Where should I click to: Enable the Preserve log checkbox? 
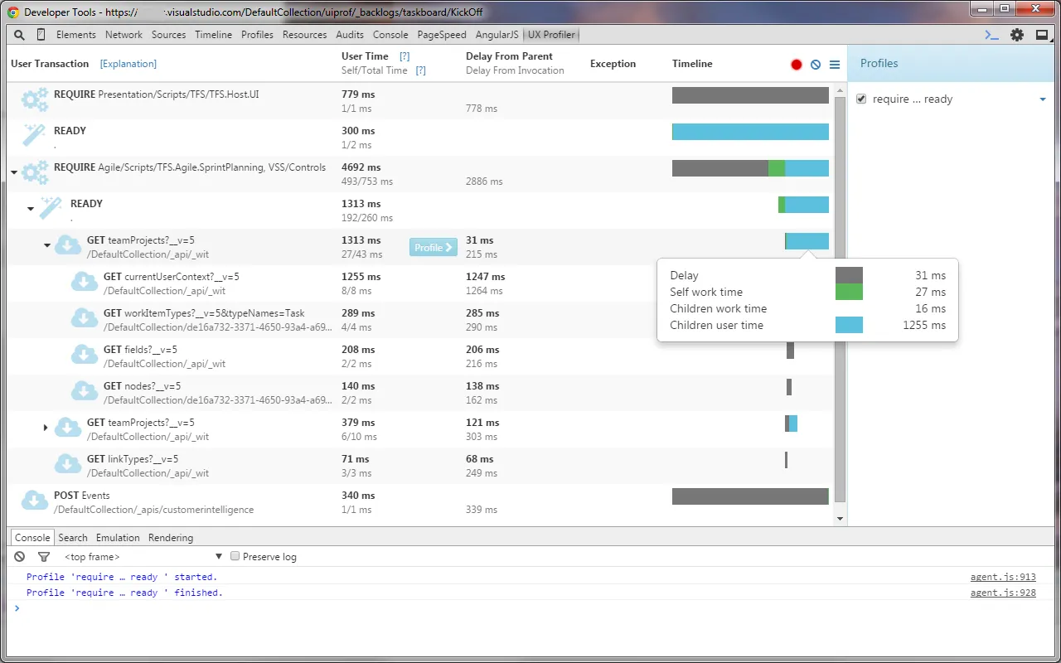[x=235, y=556]
